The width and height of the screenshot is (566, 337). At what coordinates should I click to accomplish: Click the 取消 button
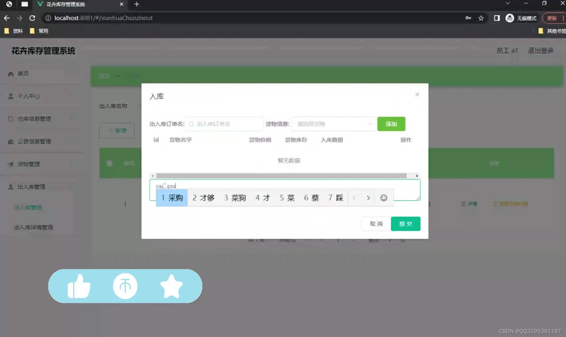tap(376, 224)
